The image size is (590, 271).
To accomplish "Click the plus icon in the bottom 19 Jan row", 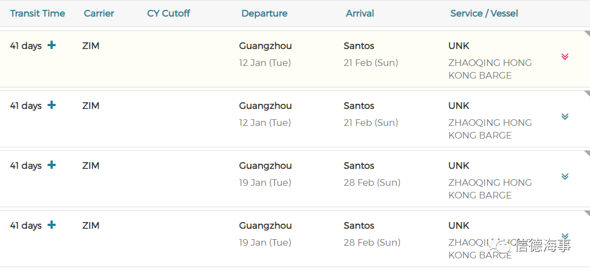I will tap(52, 225).
